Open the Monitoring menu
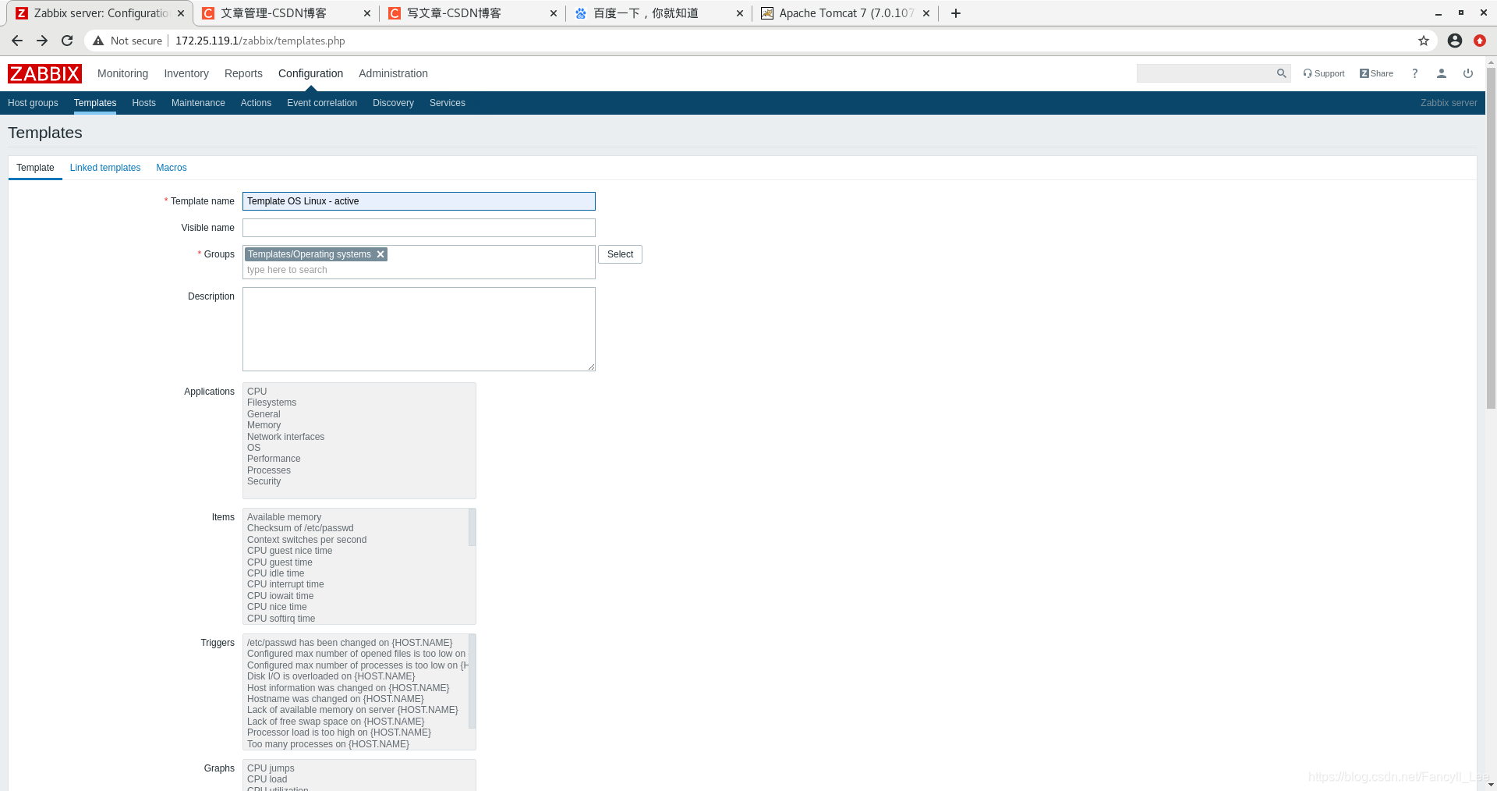 (x=122, y=73)
